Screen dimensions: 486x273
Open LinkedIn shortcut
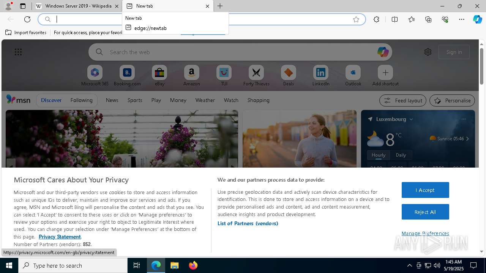coord(321,76)
